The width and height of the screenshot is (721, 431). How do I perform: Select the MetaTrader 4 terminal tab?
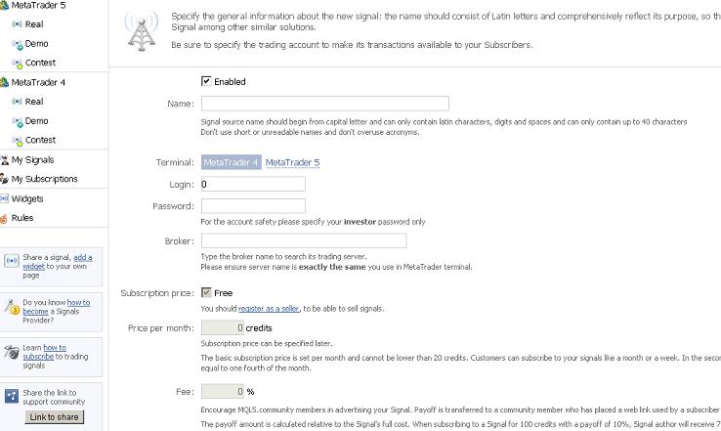(231, 162)
